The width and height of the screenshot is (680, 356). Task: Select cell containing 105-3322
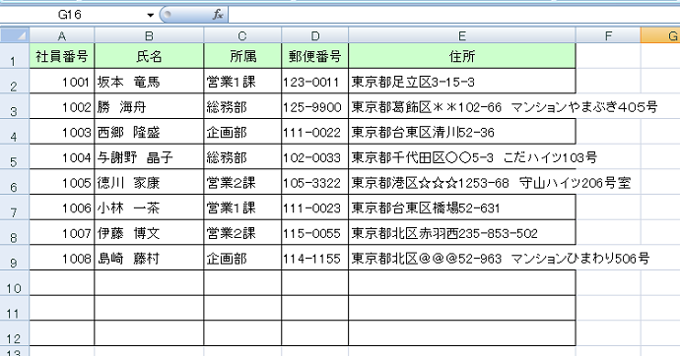(314, 182)
